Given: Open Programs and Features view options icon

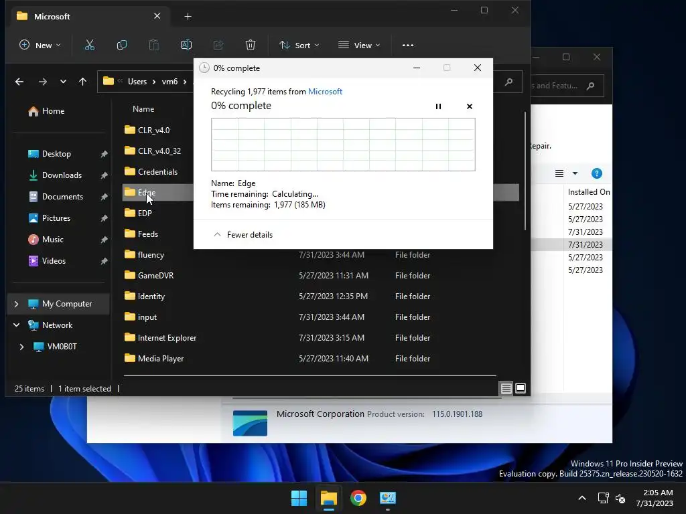Looking at the screenshot, I should click(x=559, y=173).
